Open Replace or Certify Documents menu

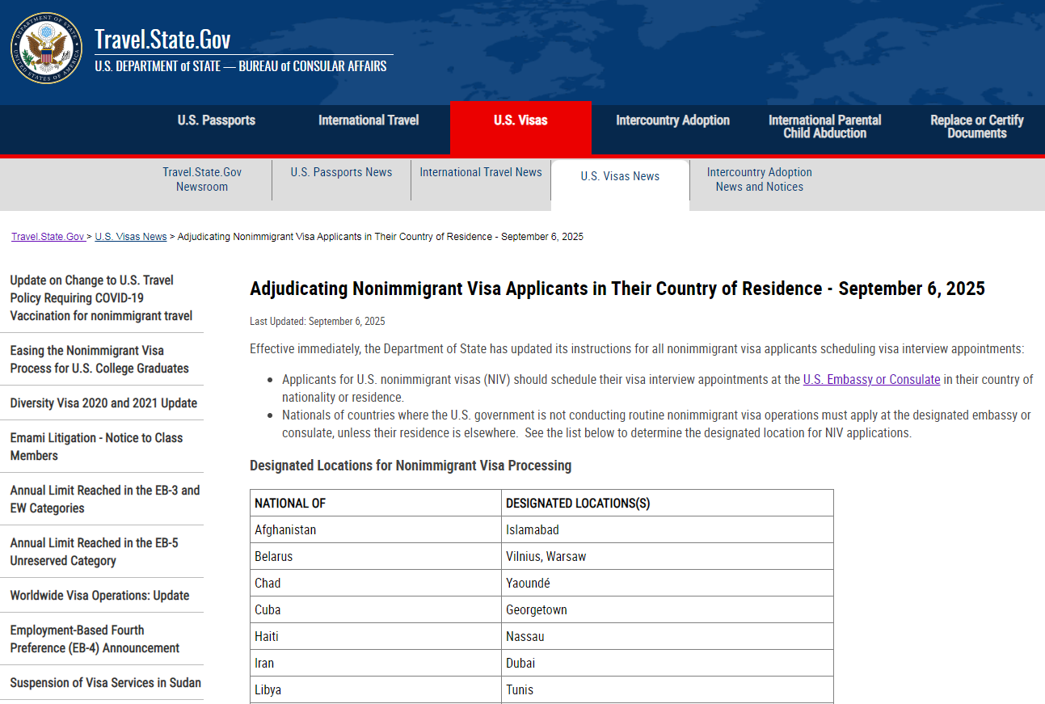coord(976,127)
